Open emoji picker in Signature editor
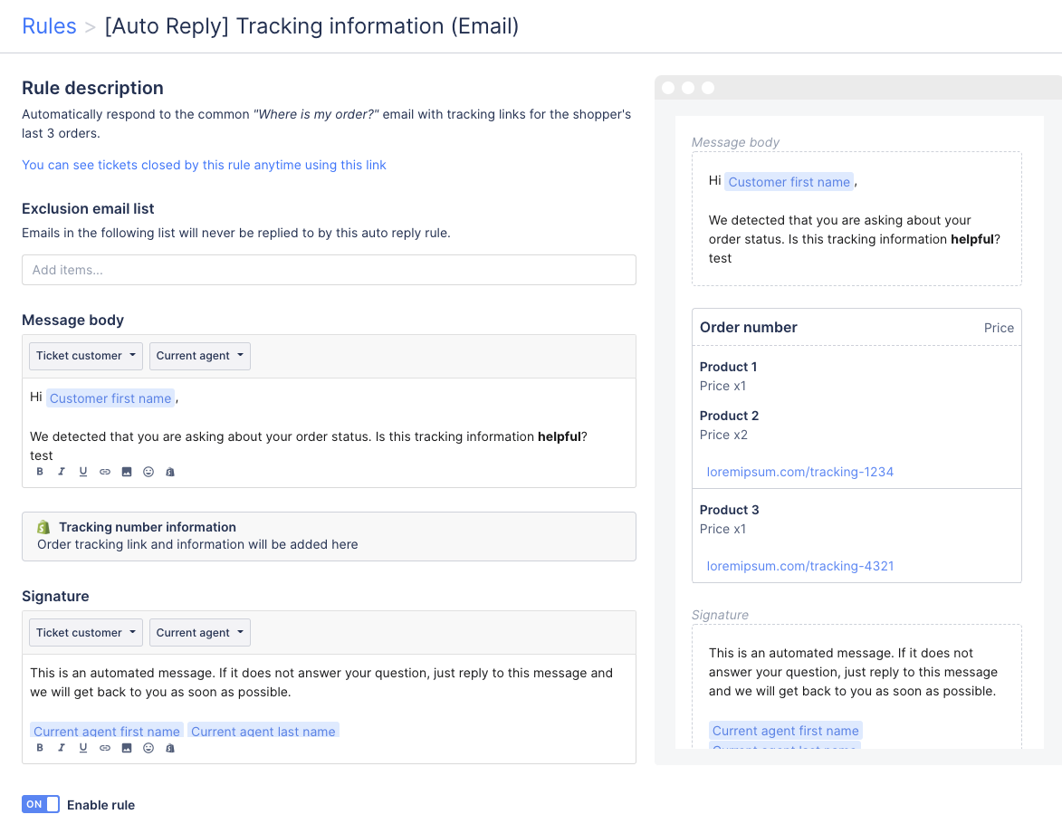Screen dimensions: 1062x824 148,748
